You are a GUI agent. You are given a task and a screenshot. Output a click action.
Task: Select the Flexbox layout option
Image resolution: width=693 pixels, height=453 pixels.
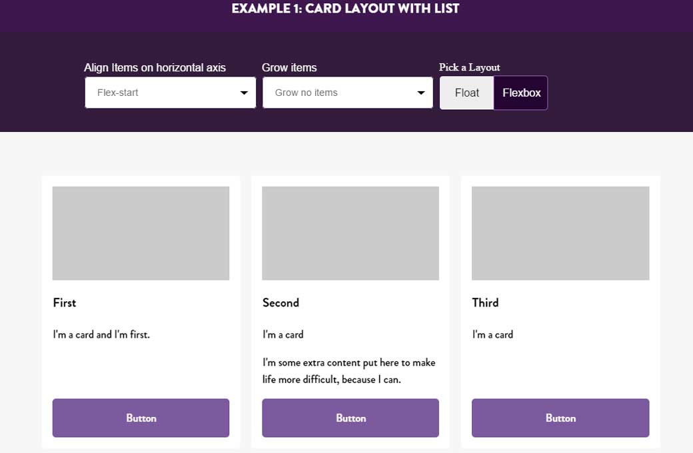click(x=520, y=93)
